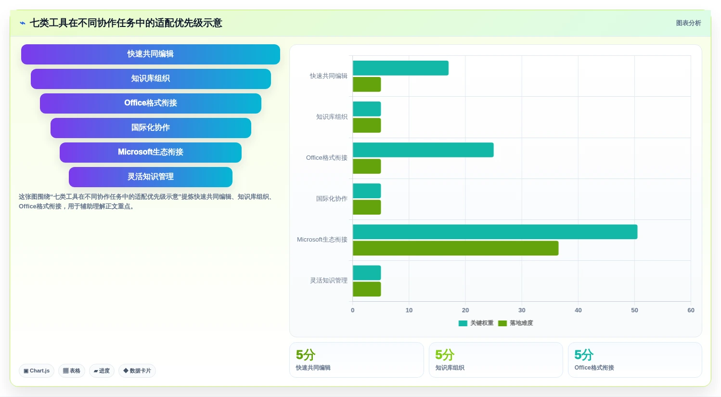Viewport: 721px width, 397px height.
Task: Select the 灵活知识管理 funnel bar
Action: tap(151, 177)
